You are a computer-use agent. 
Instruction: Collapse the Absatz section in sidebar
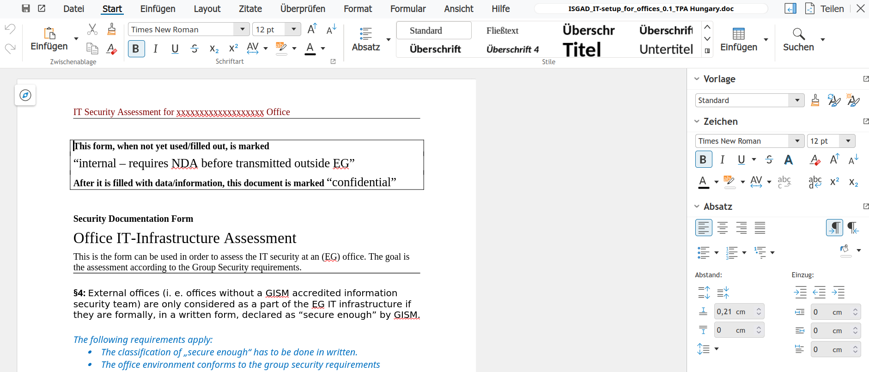tap(697, 207)
